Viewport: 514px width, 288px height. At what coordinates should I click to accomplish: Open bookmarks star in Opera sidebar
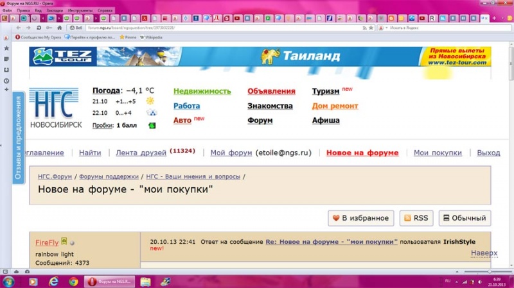point(6,48)
